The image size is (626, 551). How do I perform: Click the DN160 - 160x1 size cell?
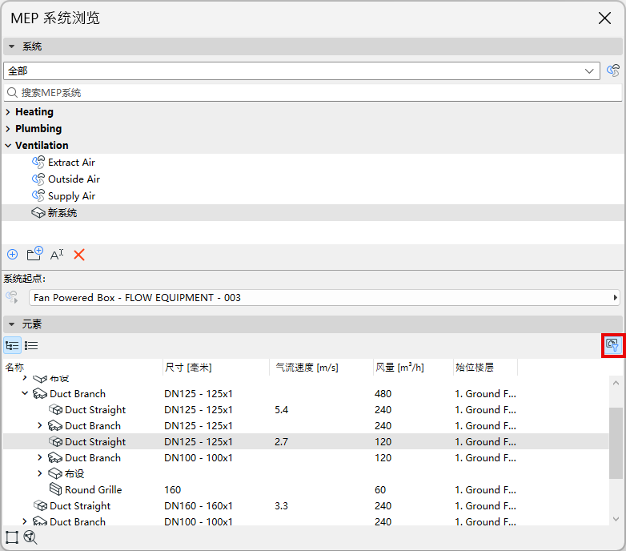tap(199, 506)
